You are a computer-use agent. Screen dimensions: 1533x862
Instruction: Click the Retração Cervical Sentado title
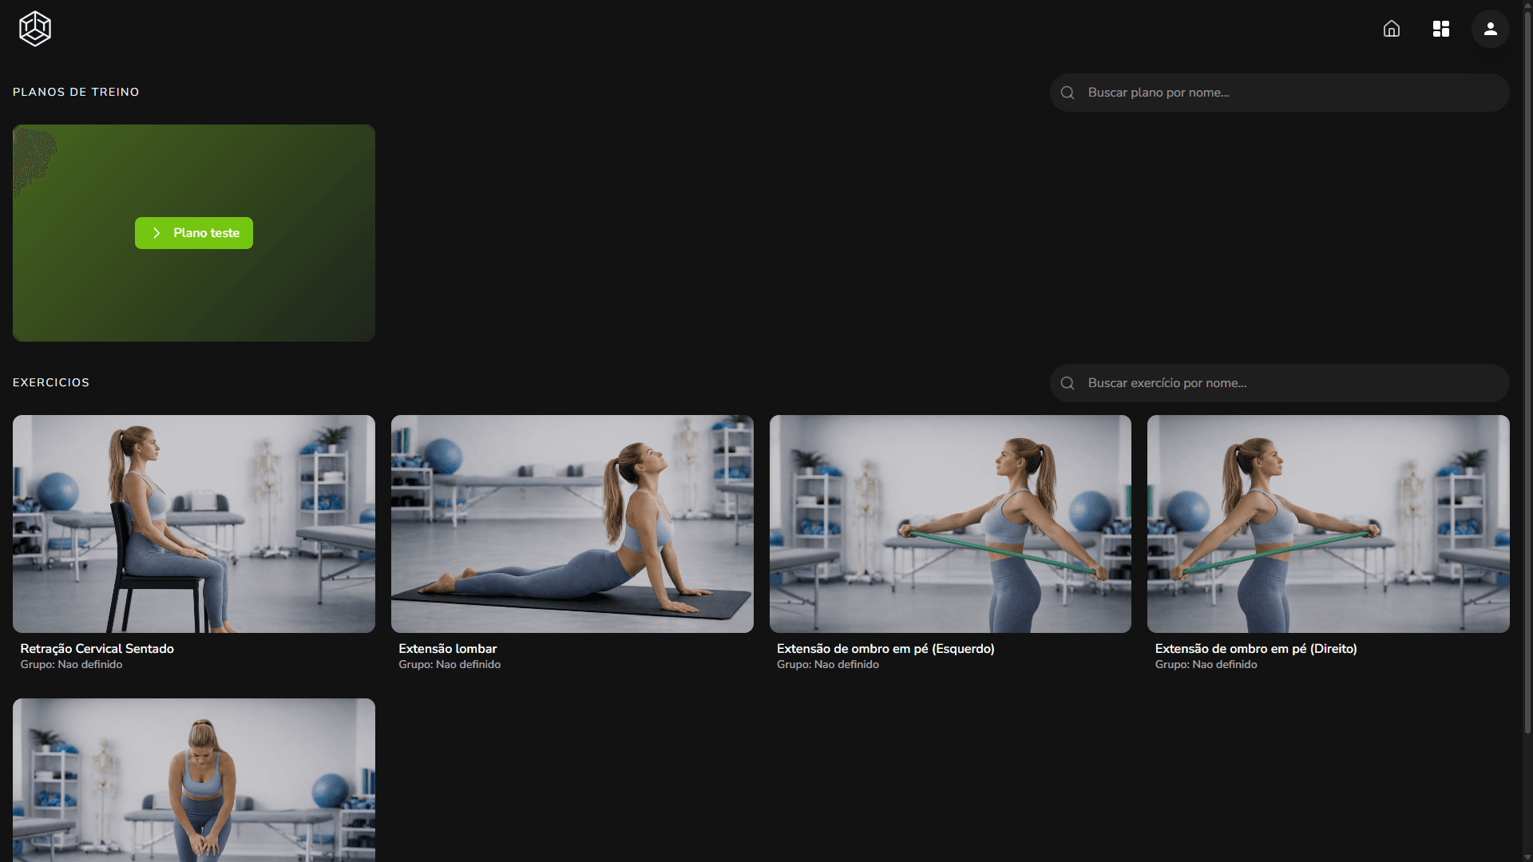coord(97,649)
